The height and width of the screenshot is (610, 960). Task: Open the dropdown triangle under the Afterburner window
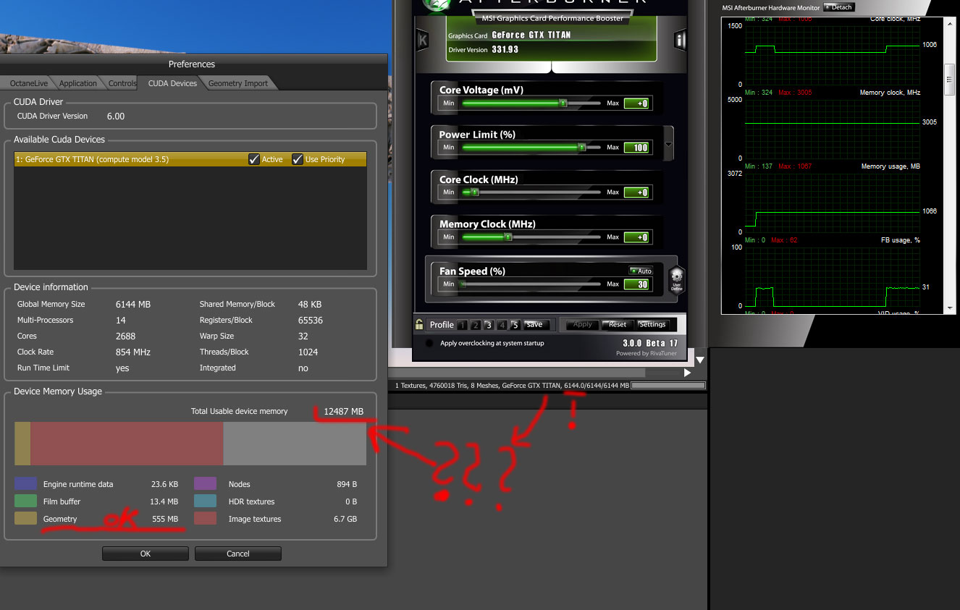(x=700, y=360)
